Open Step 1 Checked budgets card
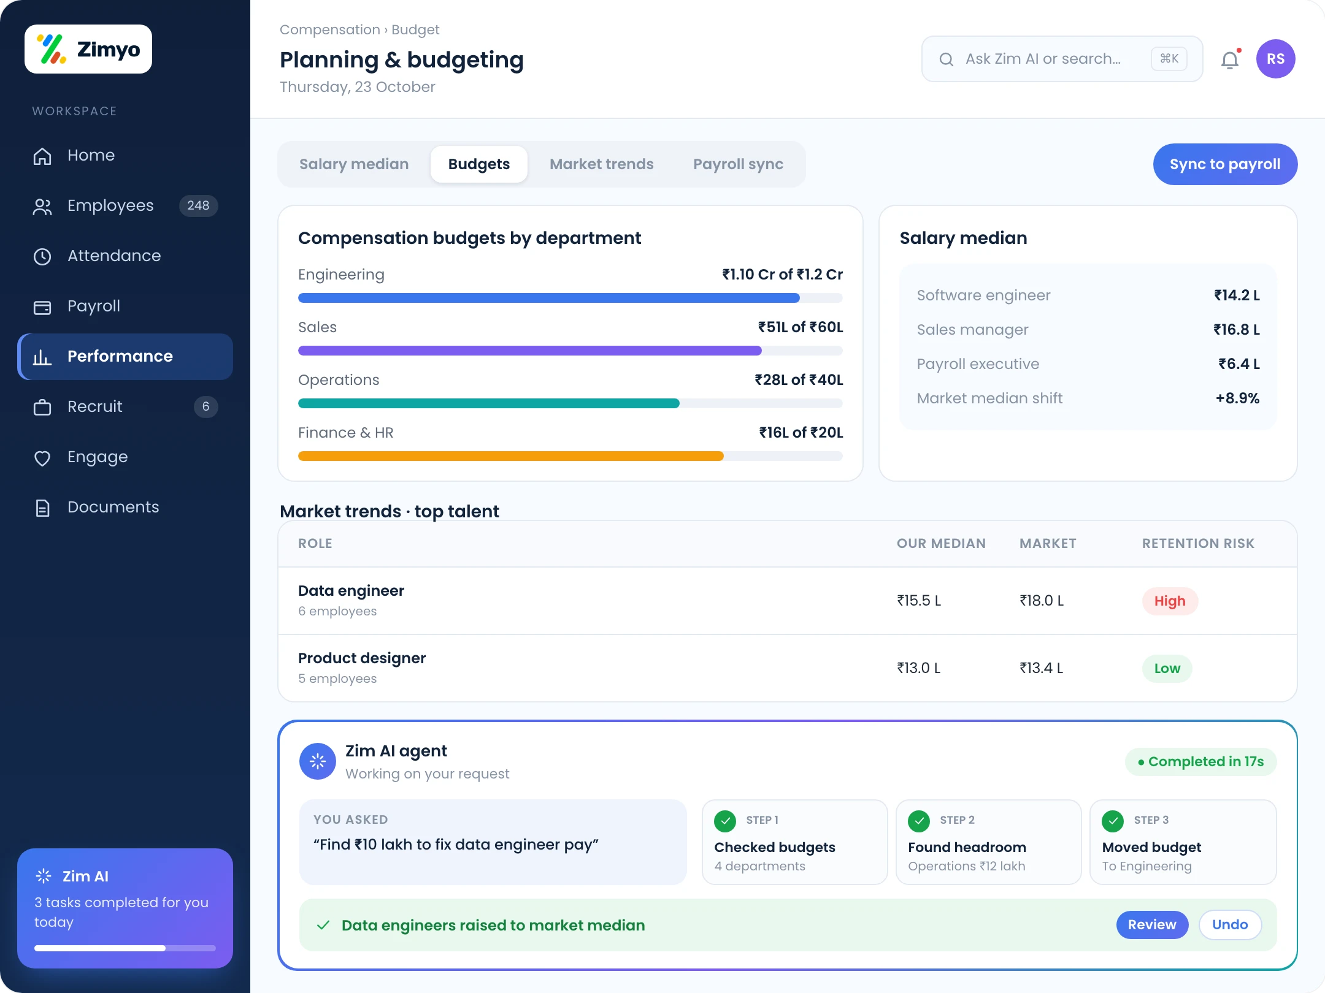 (794, 842)
